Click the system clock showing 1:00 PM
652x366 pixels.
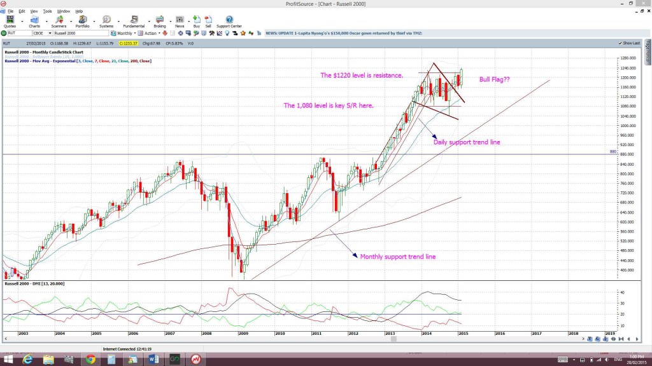point(636,360)
